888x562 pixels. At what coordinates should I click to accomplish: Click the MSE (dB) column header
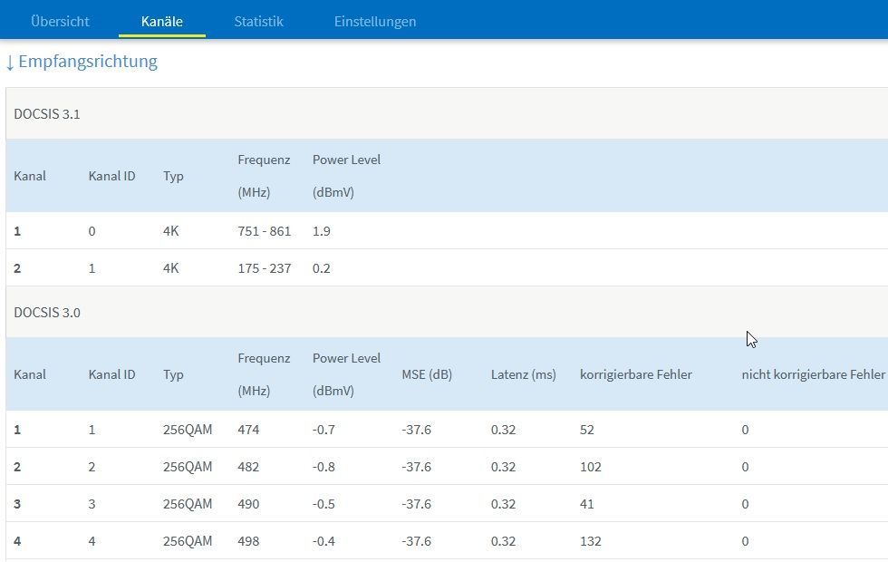click(426, 374)
